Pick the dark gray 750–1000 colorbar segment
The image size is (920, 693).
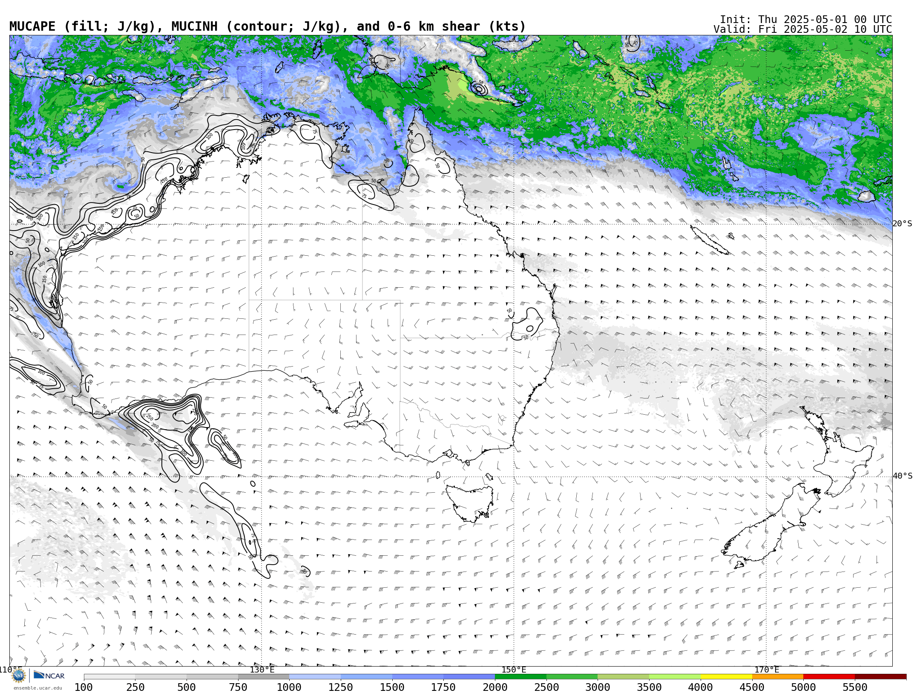click(264, 677)
